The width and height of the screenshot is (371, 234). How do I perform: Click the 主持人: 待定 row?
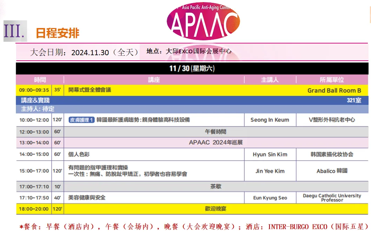(192, 109)
